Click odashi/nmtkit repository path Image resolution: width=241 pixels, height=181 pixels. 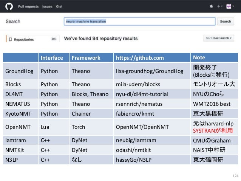click(133, 150)
